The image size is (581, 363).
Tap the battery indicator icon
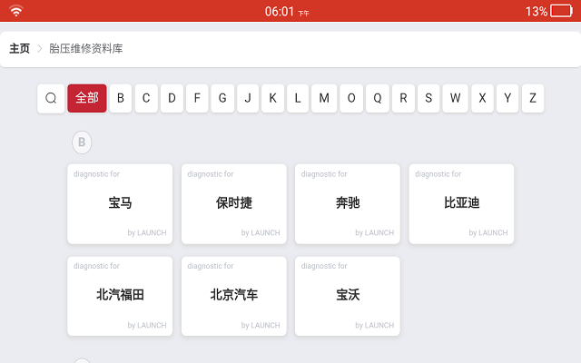point(561,11)
